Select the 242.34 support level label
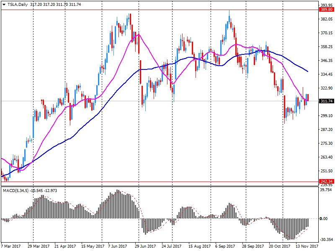This screenshot has height=251, width=335. coord(327,182)
